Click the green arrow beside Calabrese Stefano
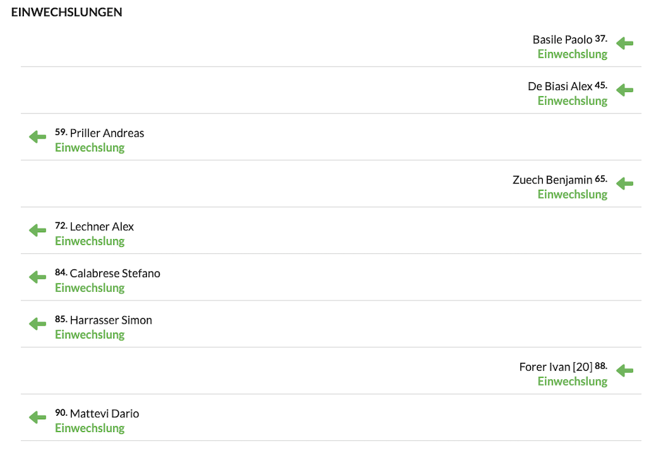The height and width of the screenshot is (460, 668). pos(37,277)
